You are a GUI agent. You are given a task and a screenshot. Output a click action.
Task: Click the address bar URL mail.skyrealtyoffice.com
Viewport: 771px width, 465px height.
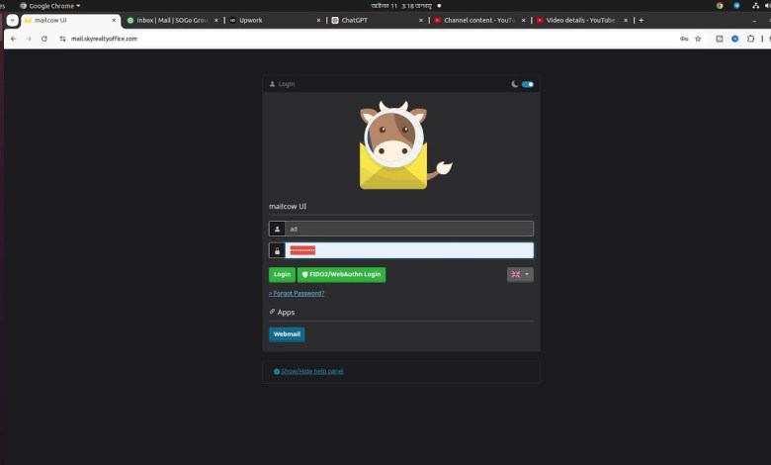pos(104,39)
